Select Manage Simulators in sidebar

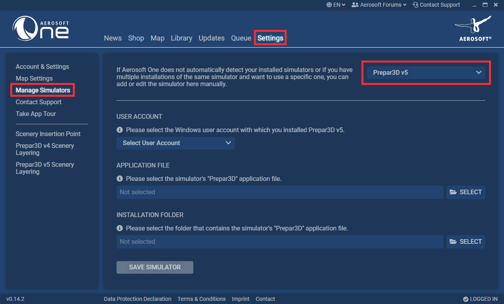(43, 90)
